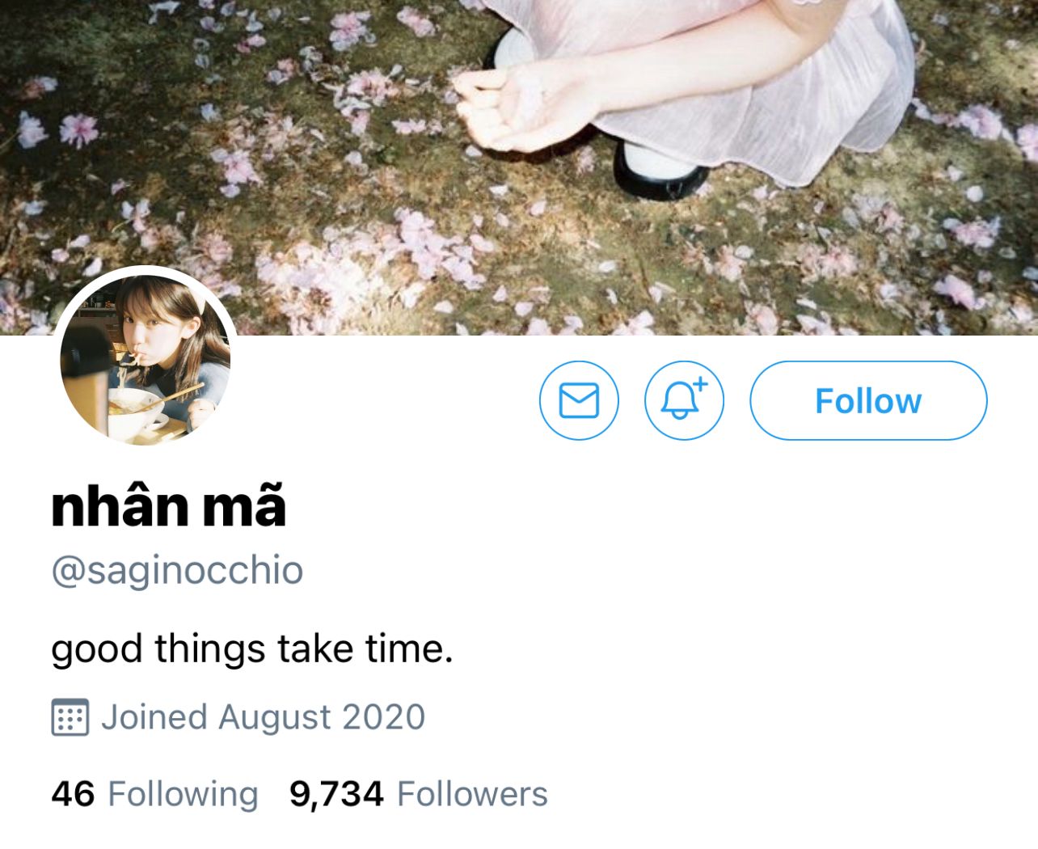The height and width of the screenshot is (849, 1038).
Task: Click the black shoe in the header photo
Action: point(659,170)
